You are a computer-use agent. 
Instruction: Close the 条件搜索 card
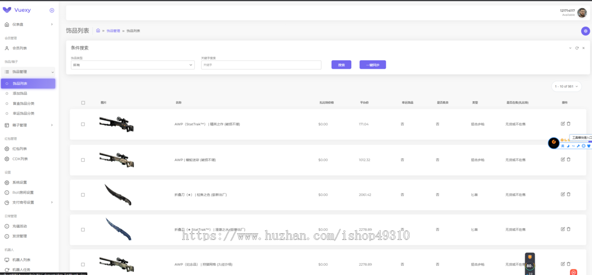pyautogui.click(x=583, y=48)
